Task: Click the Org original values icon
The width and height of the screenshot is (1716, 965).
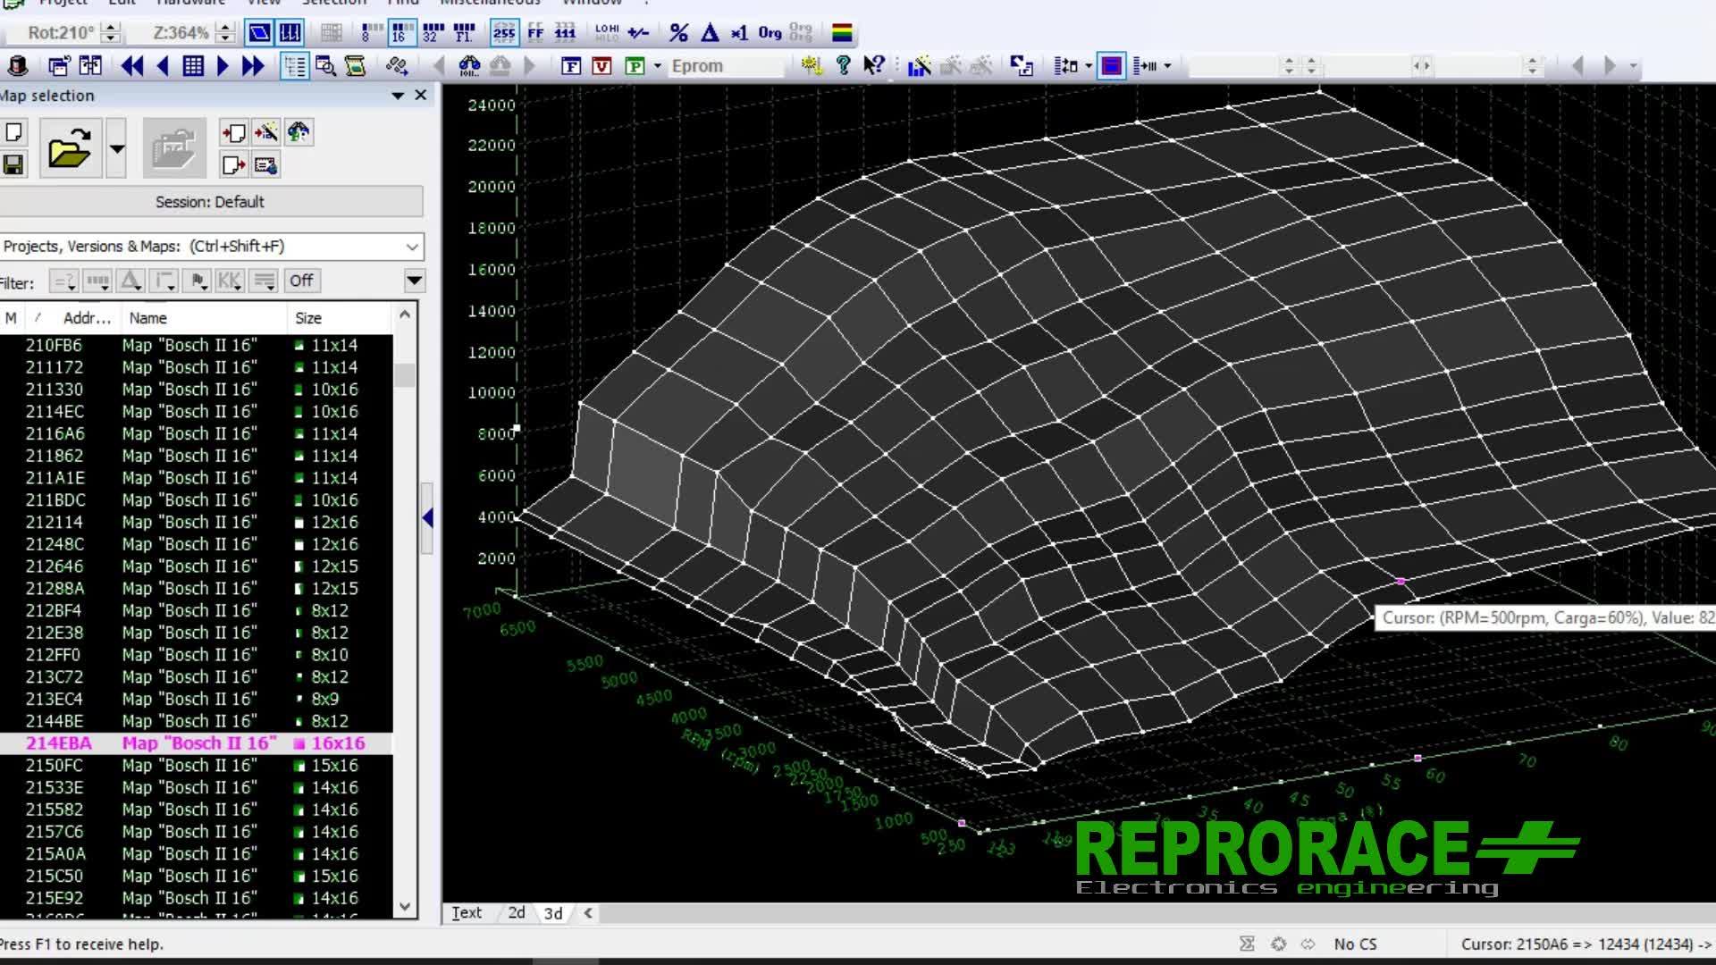Action: 770,33
